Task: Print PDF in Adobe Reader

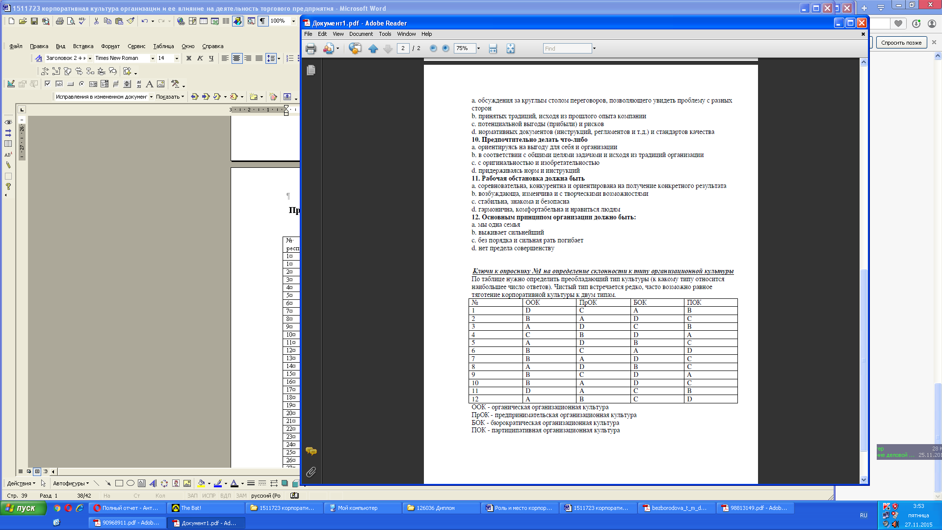Action: coord(311,49)
